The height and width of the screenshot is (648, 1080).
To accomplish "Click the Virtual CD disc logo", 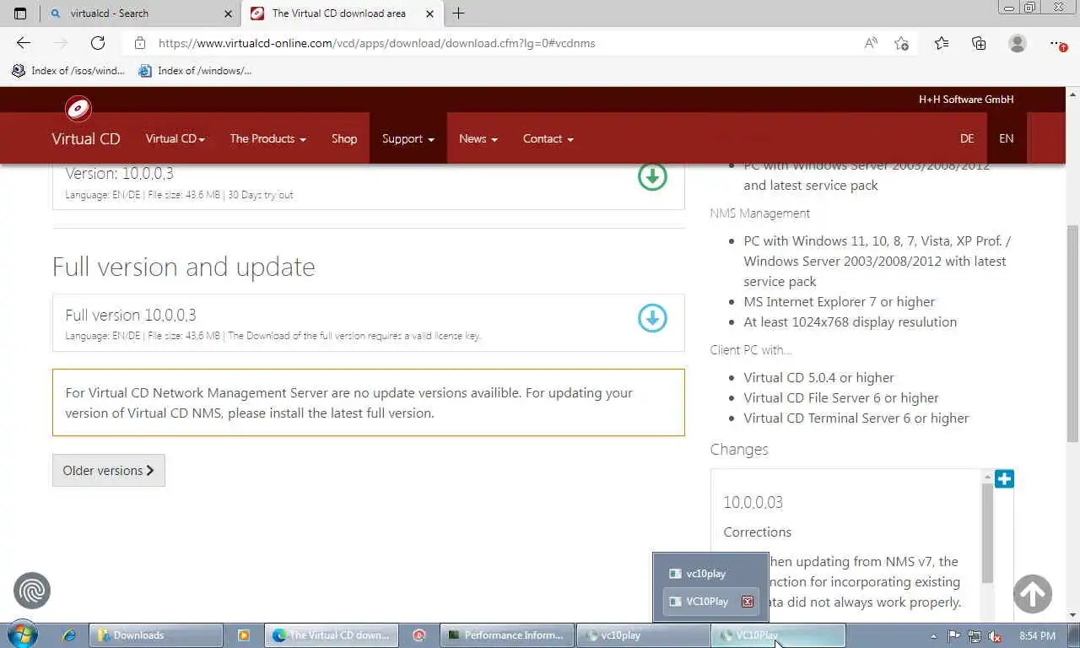I will 78,109.
